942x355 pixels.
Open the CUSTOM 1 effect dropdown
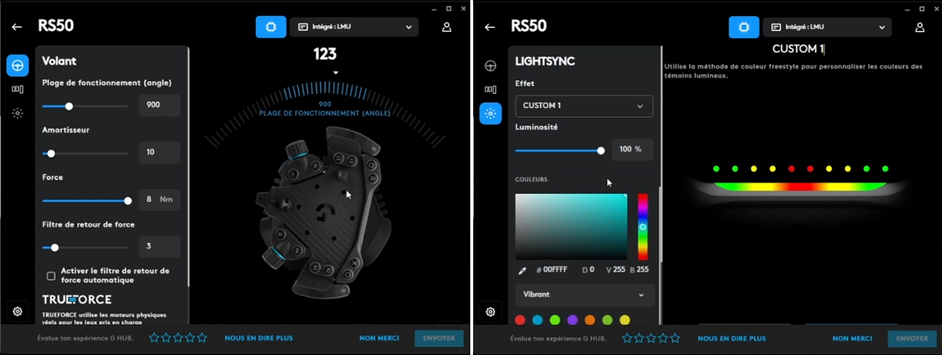[584, 106]
